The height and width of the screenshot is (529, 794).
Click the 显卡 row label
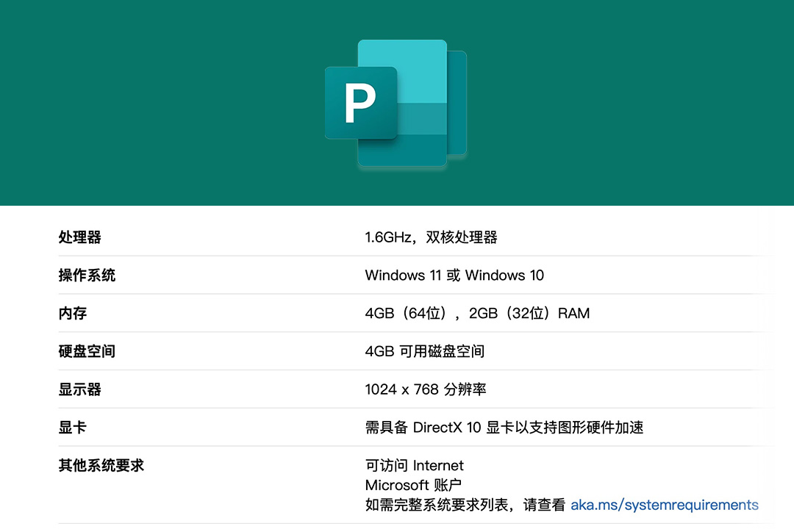[x=72, y=427]
